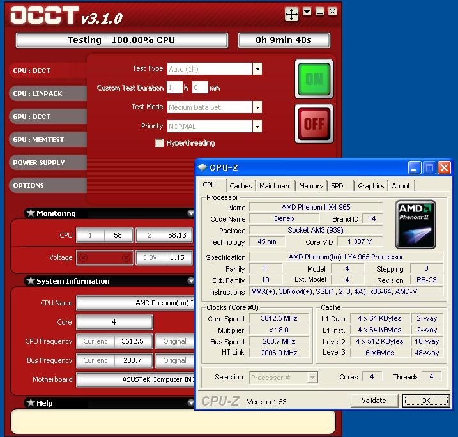Click the Core VID value 1.337 V
Image resolution: width=458 pixels, height=437 pixels.
coord(360,241)
